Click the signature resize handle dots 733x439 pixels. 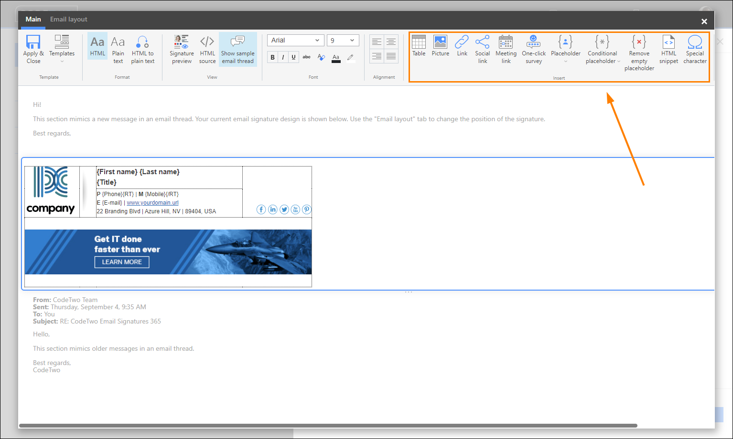pyautogui.click(x=408, y=292)
